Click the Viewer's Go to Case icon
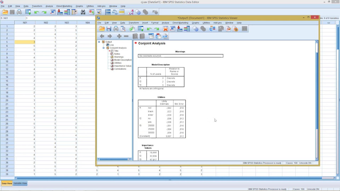 click(172, 29)
